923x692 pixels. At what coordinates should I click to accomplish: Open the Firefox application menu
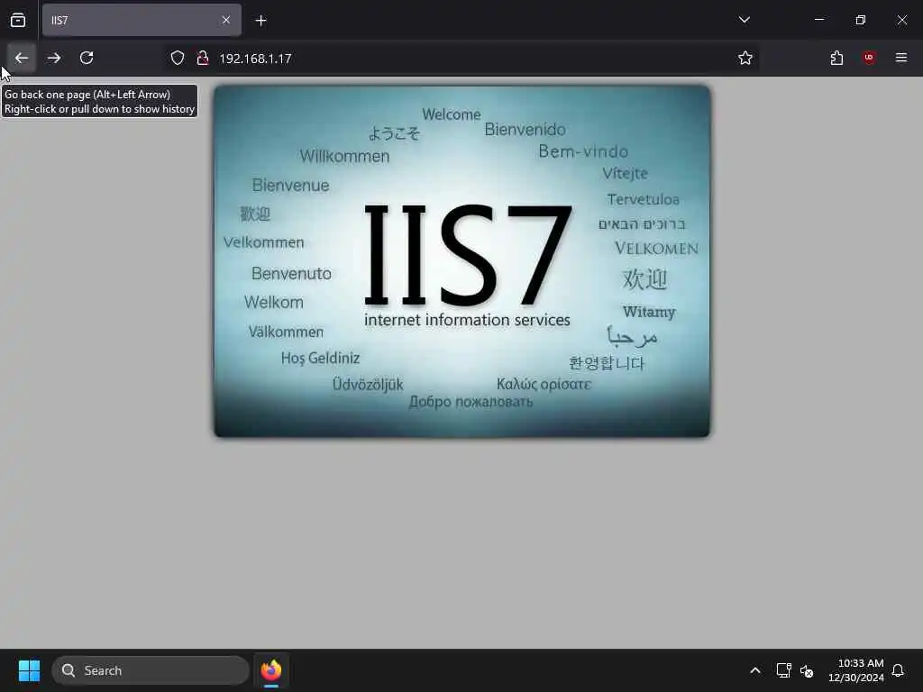click(x=901, y=58)
